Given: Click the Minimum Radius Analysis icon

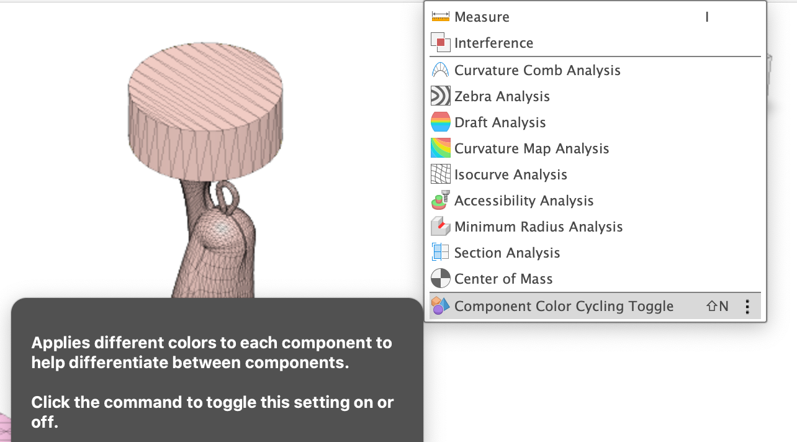Looking at the screenshot, I should click(x=440, y=226).
